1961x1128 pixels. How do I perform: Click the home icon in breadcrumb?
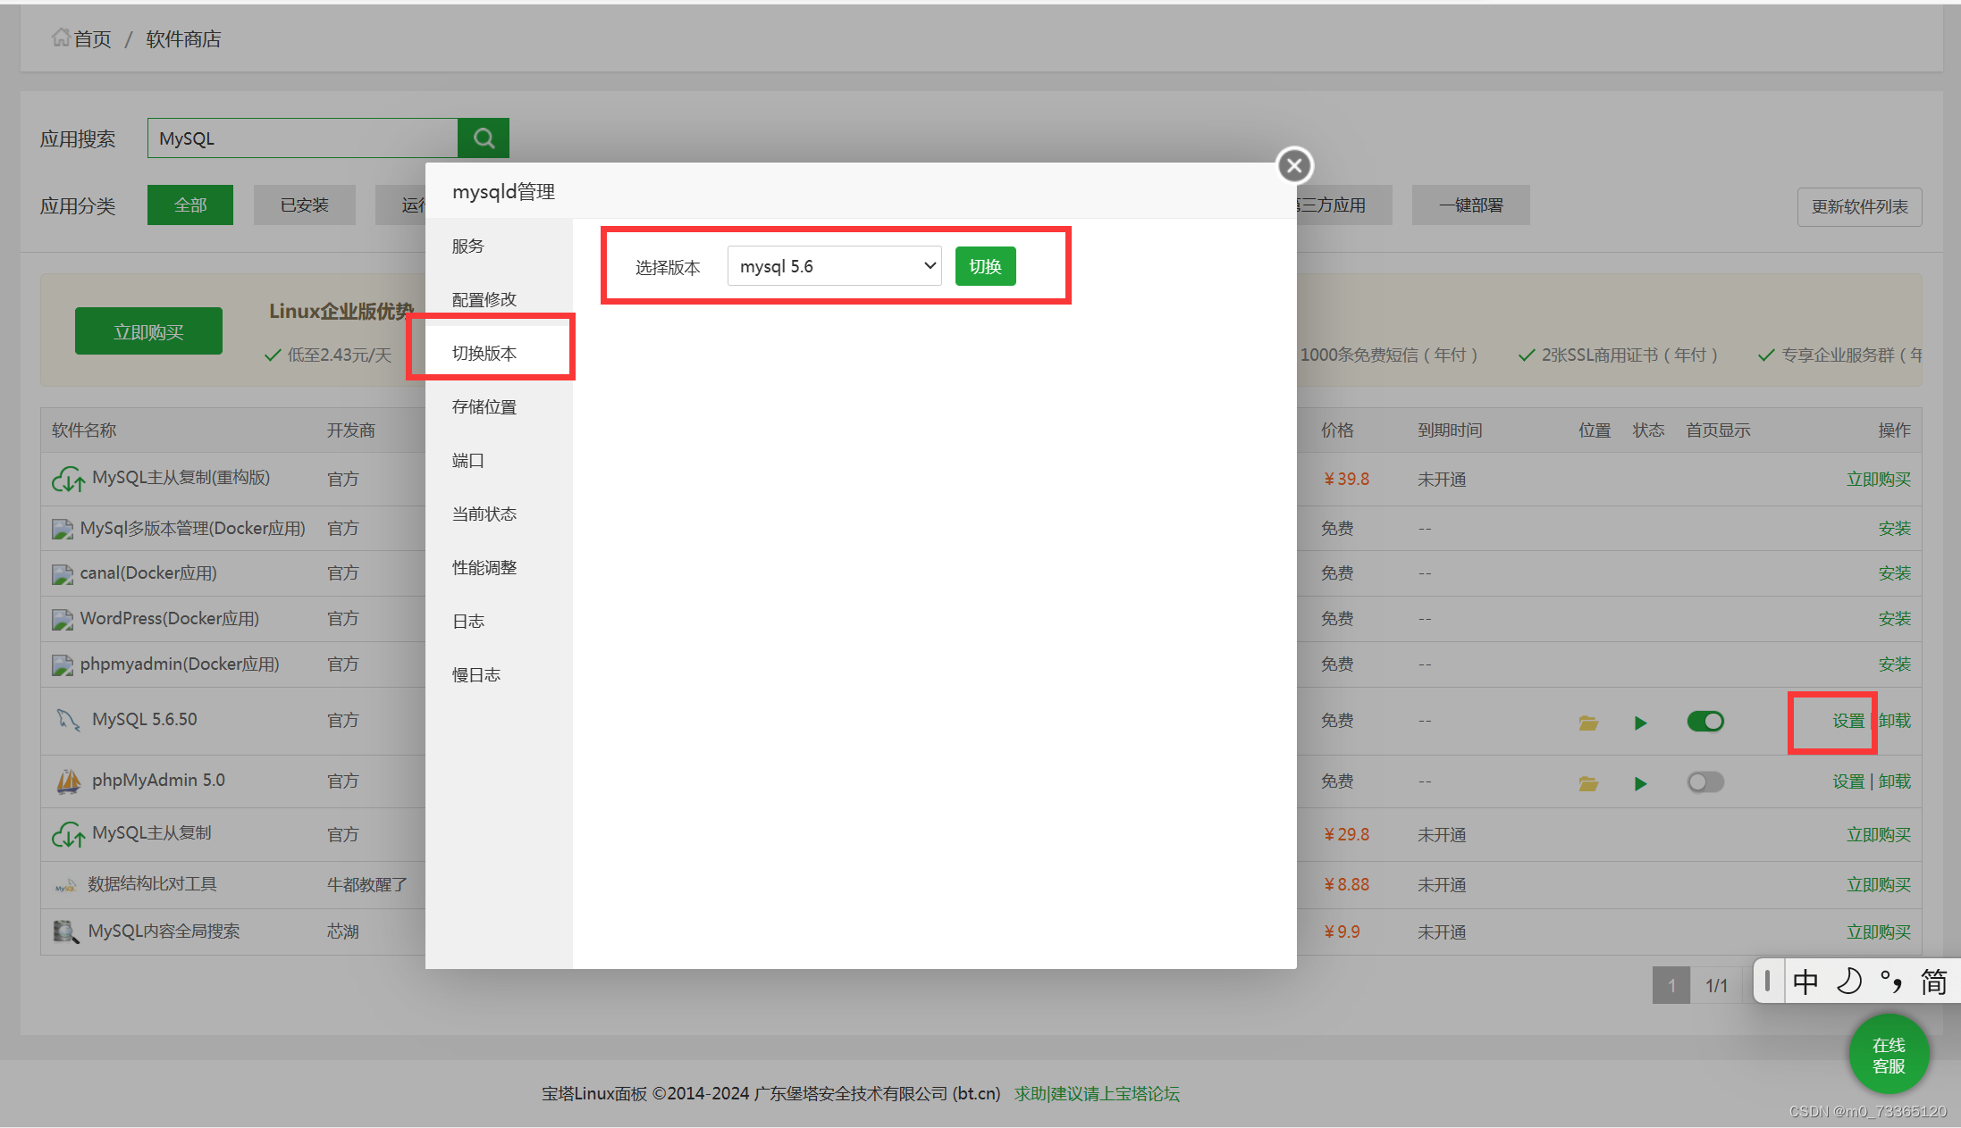[60, 38]
